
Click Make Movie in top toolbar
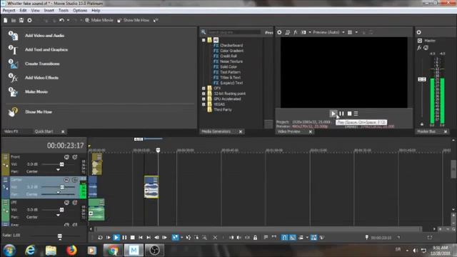99,21
